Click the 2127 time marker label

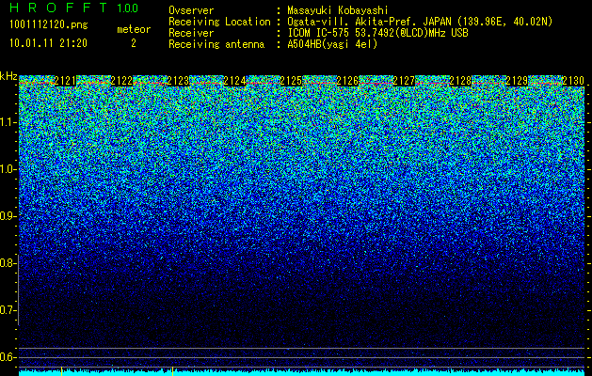404,81
